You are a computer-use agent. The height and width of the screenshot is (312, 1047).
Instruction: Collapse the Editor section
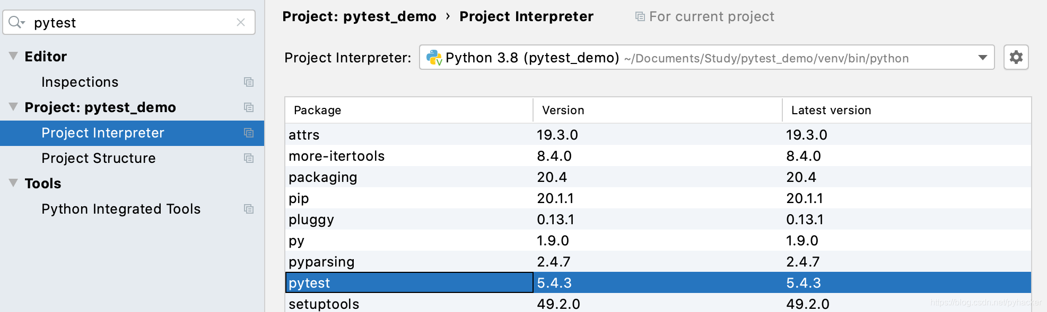(13, 56)
